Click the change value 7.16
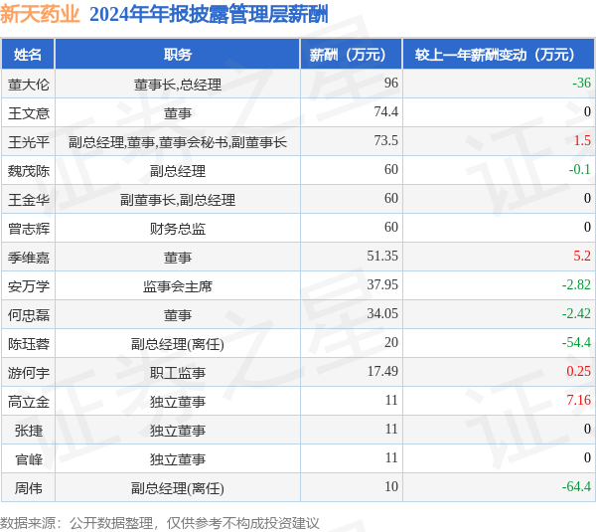The width and height of the screenshot is (596, 532). [578, 401]
